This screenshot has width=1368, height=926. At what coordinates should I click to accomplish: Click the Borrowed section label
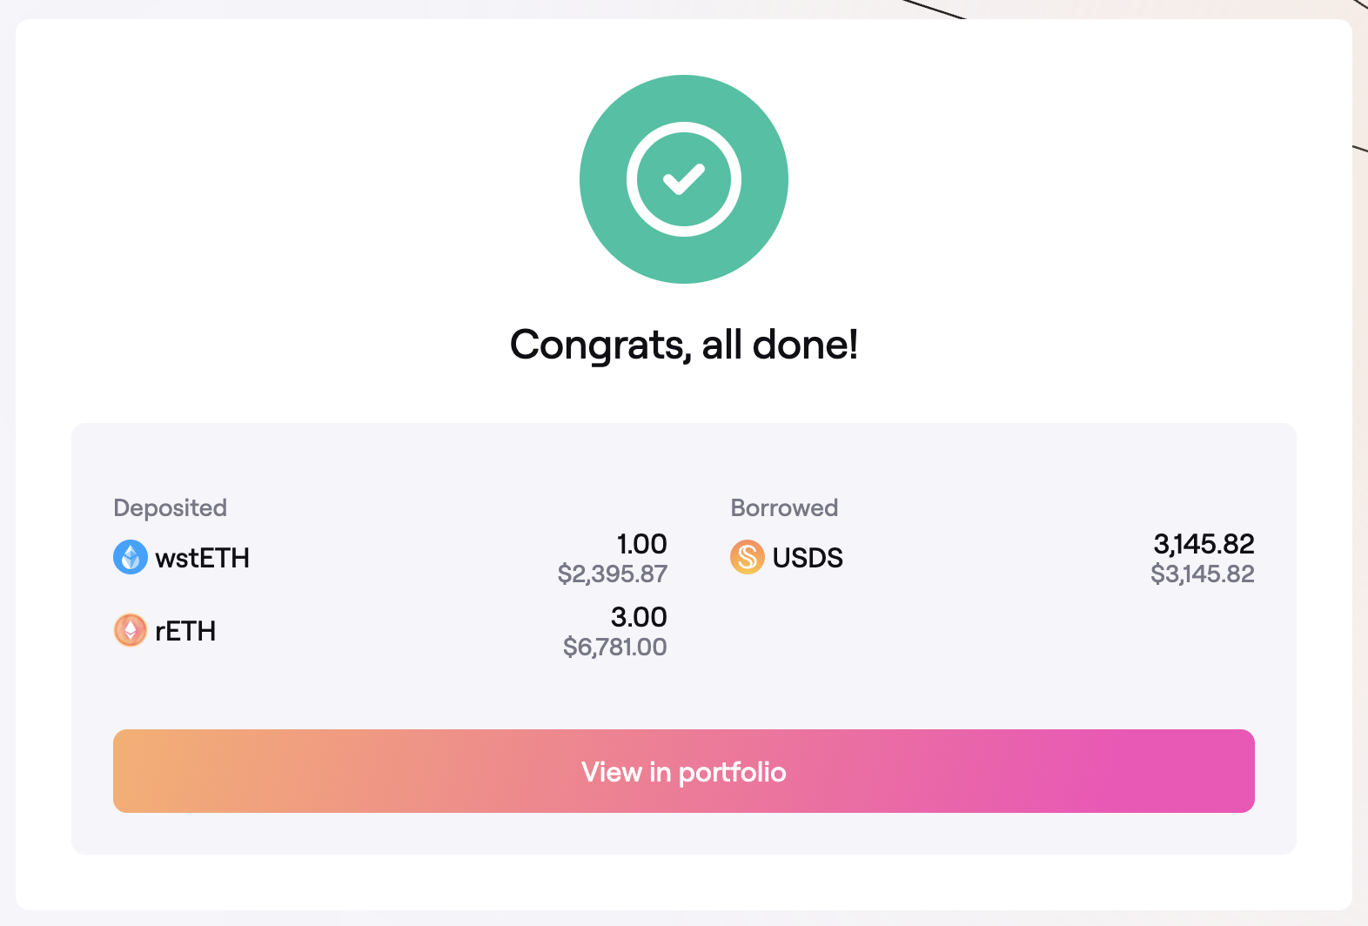784,507
